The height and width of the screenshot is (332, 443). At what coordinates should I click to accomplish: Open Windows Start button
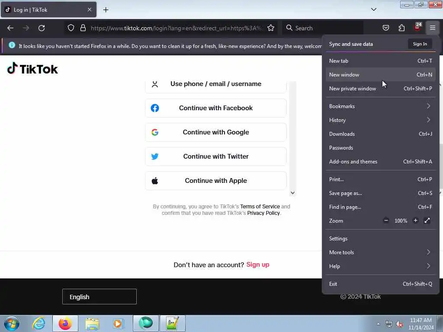[x=12, y=323]
